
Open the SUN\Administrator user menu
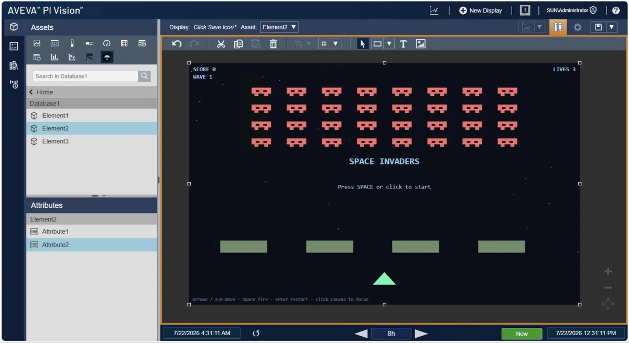(x=572, y=10)
